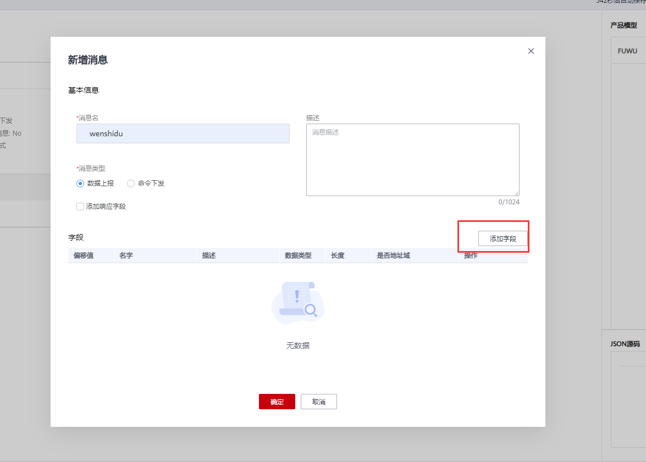
Task: Click into the 消息描述 text area
Action: coord(412,160)
